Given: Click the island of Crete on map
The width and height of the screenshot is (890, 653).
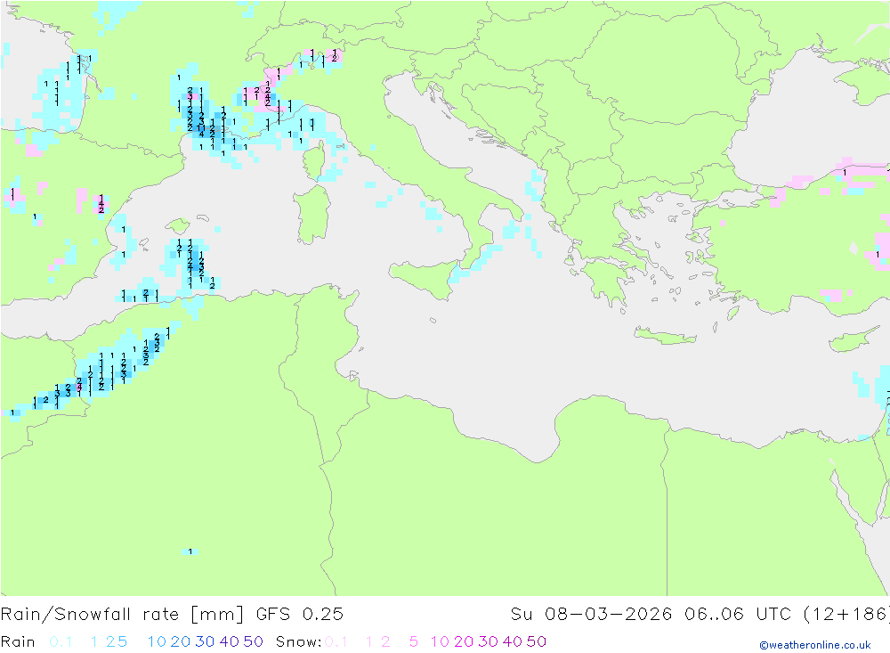Looking at the screenshot, I should click(x=664, y=336).
